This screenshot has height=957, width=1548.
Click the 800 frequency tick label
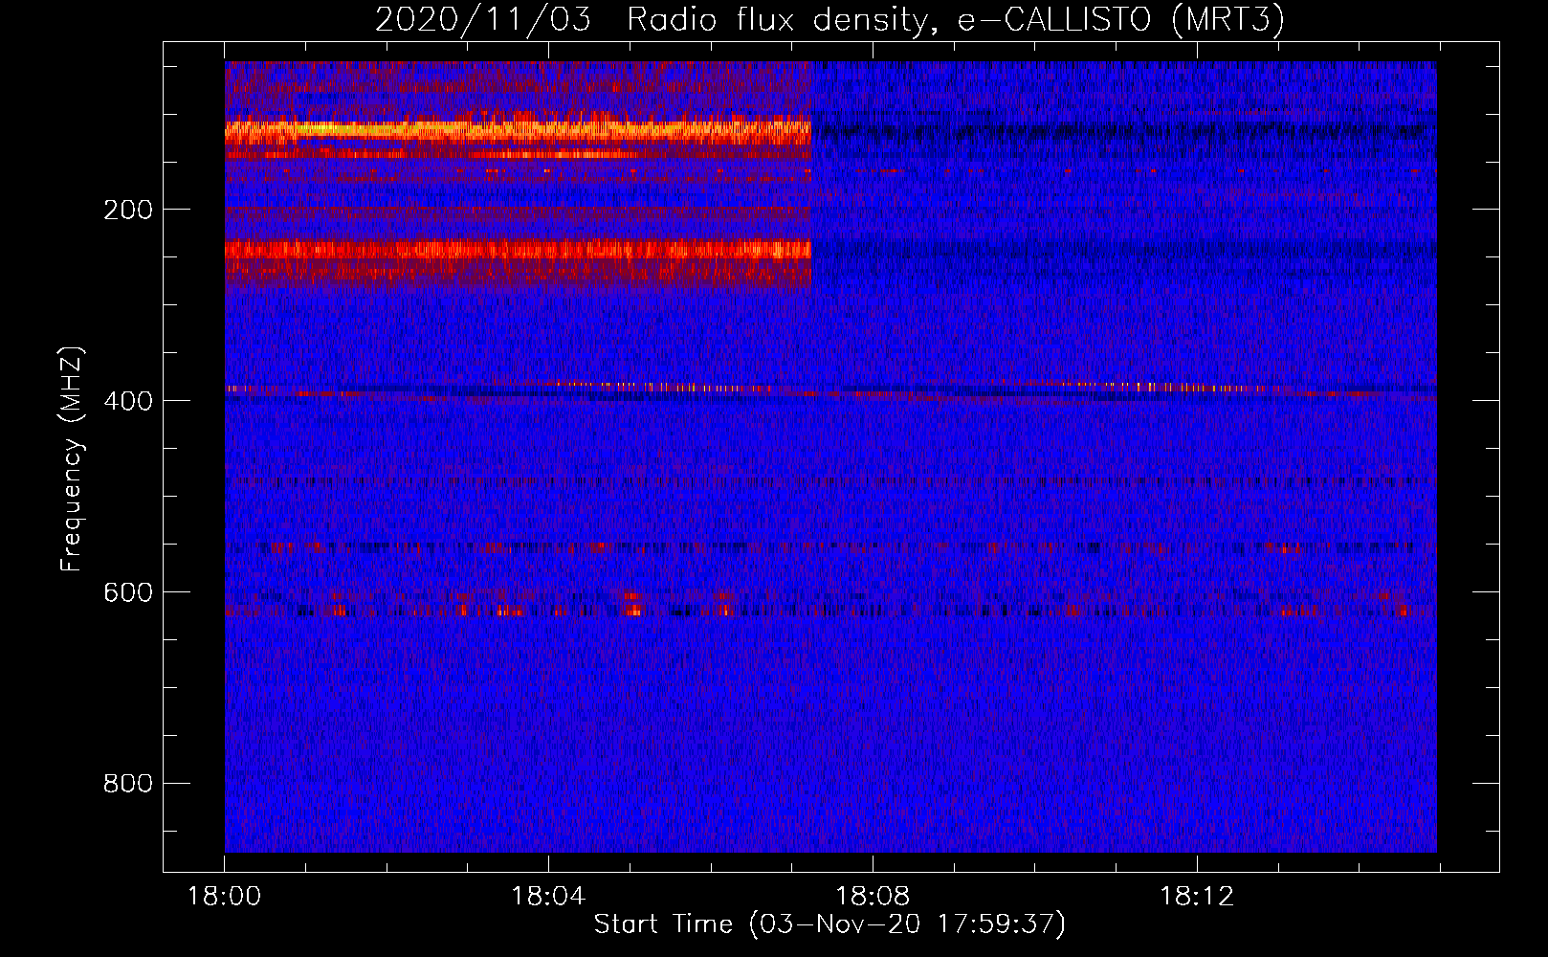pyautogui.click(x=128, y=784)
